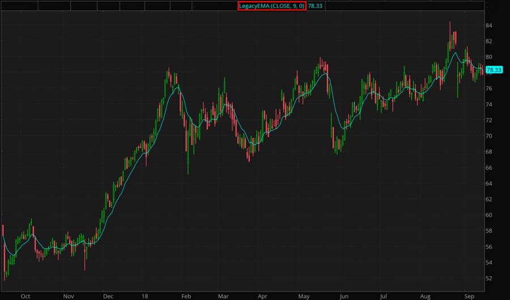Screen dimensions: 510x300
Task: Select the 60 level on price axis
Action: [488, 215]
